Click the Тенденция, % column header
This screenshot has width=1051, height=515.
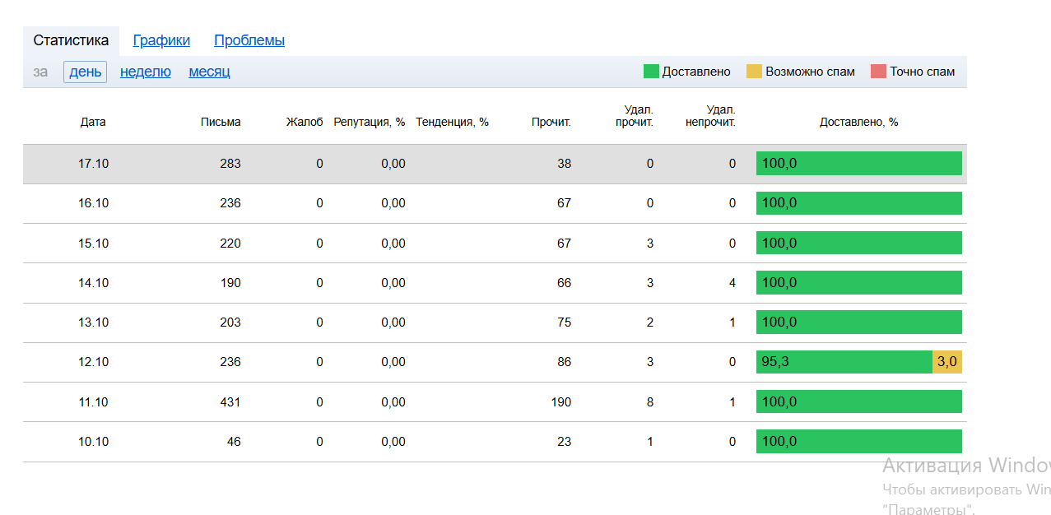452,122
